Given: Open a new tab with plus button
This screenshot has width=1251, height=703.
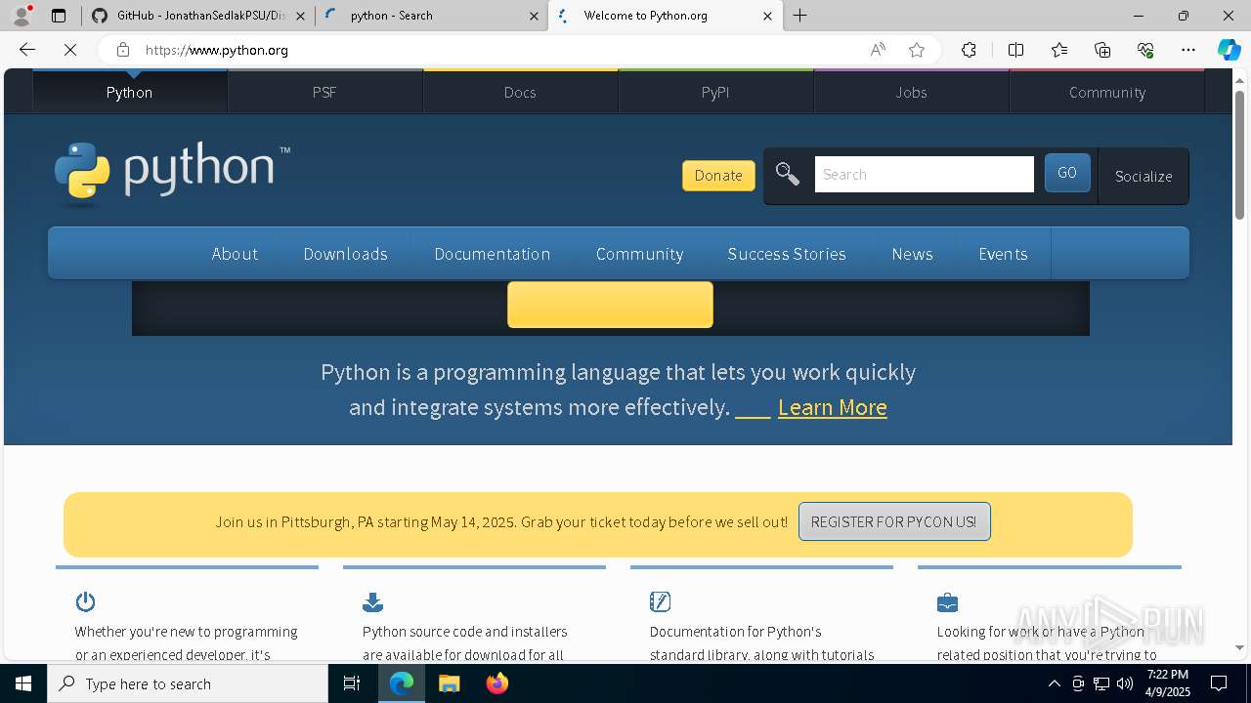Looking at the screenshot, I should coord(800,16).
